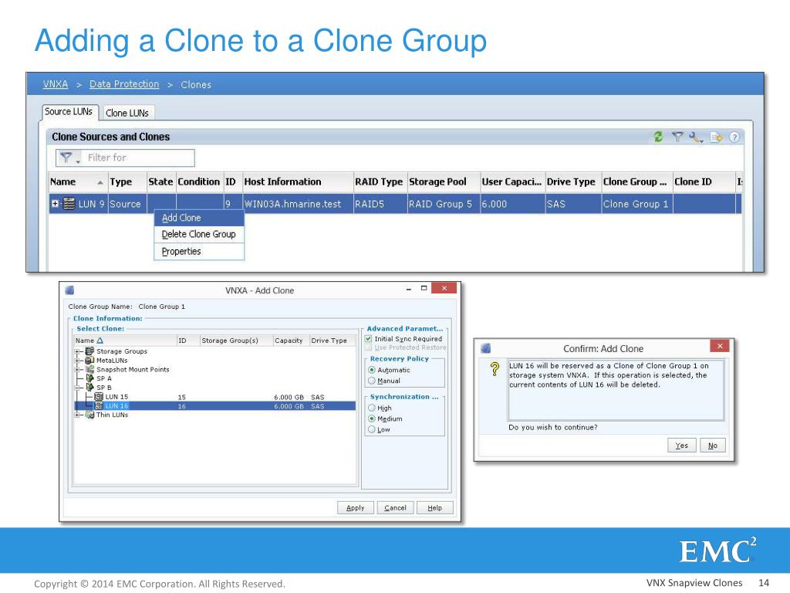This screenshot has width=790, height=593.
Task: Switch to the Clone LUNs tab
Action: click(127, 113)
